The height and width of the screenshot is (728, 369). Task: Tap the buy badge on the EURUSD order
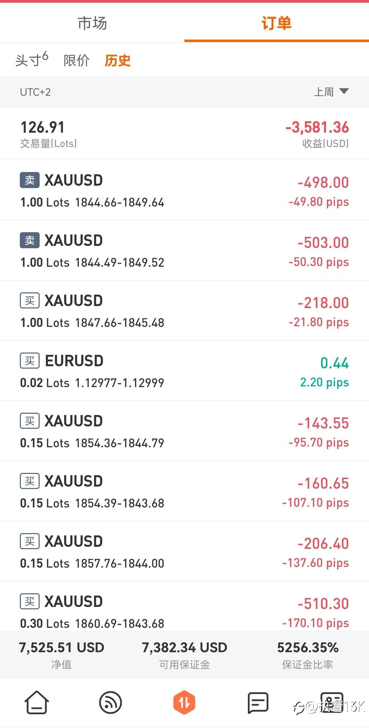(x=30, y=361)
